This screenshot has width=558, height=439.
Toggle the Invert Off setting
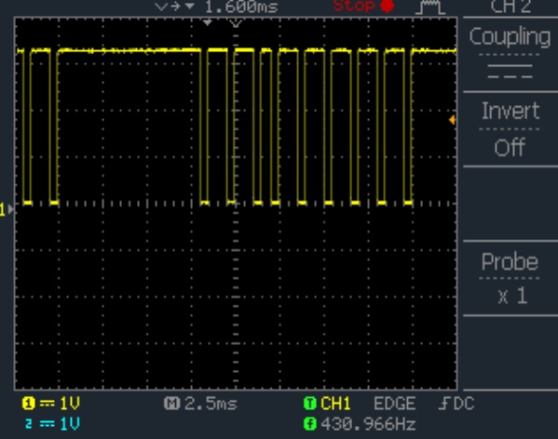(x=510, y=128)
